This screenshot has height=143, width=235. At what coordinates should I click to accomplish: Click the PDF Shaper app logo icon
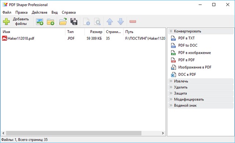tap(5, 5)
